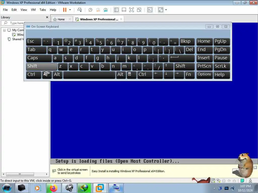Toggle the thumbnail bar icon in toolbar
The image size is (258, 193).
[124, 10]
